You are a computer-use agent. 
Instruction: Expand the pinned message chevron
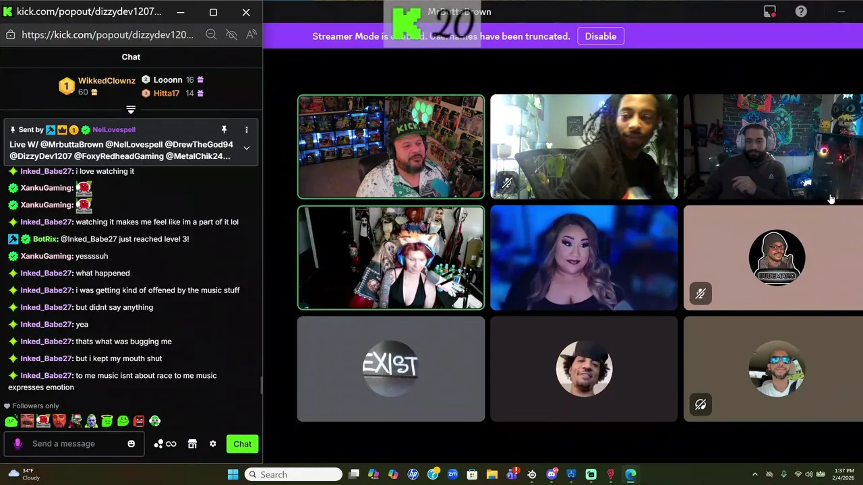[247, 148]
